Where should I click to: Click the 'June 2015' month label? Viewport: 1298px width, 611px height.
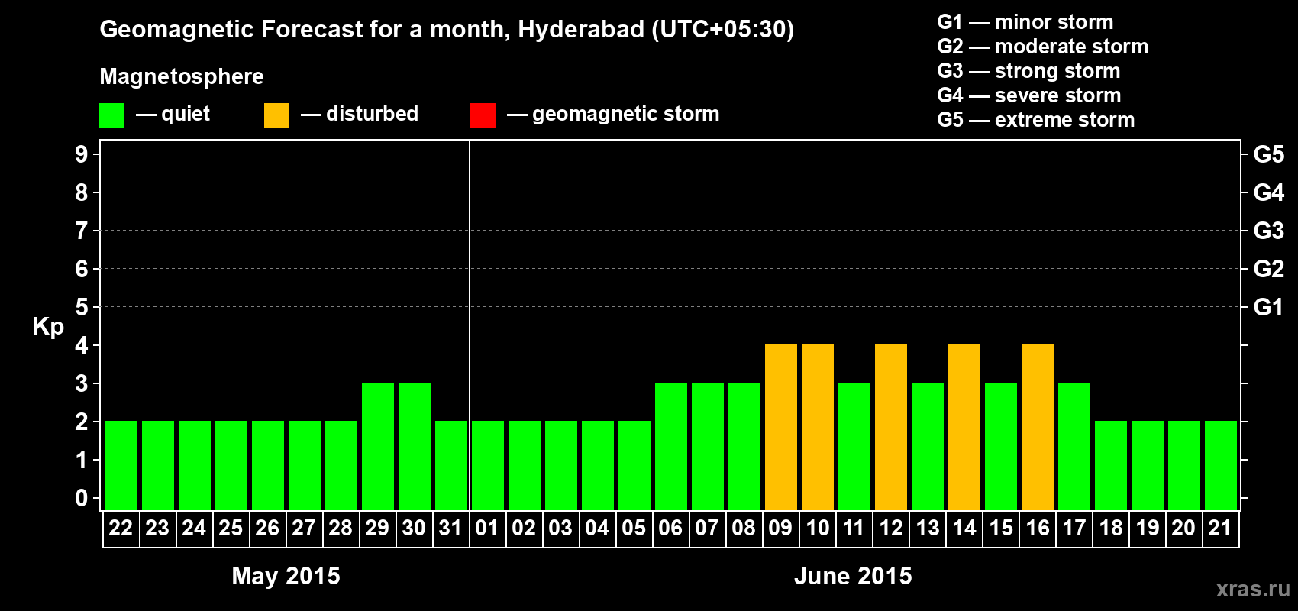coord(853,576)
